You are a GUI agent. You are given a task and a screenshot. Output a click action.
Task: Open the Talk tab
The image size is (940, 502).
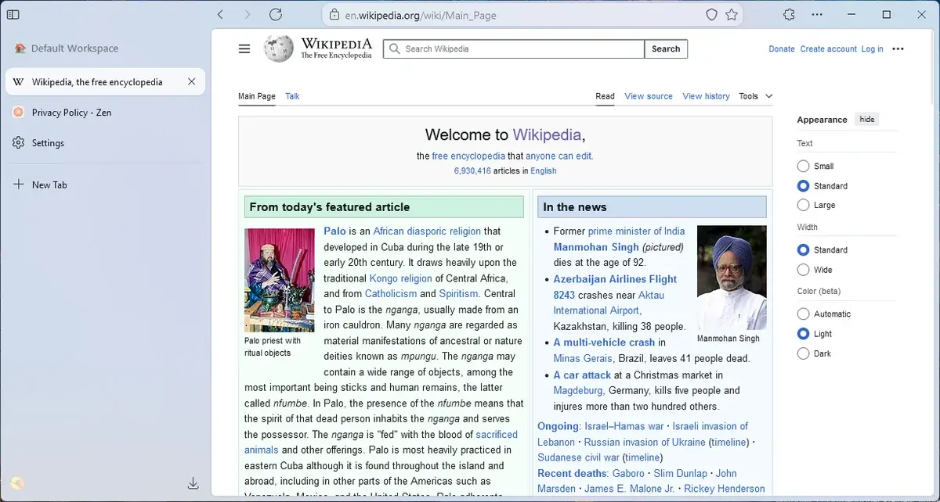(292, 96)
